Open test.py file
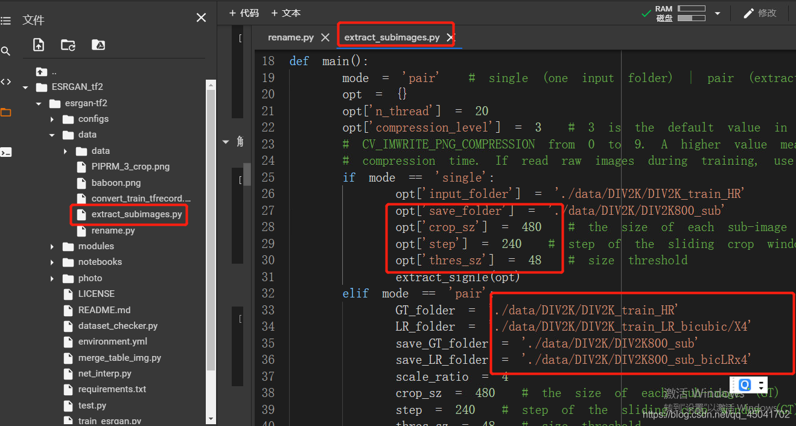 tap(92, 405)
